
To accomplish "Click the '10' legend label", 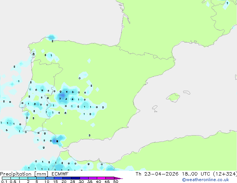I will coord(47,182).
